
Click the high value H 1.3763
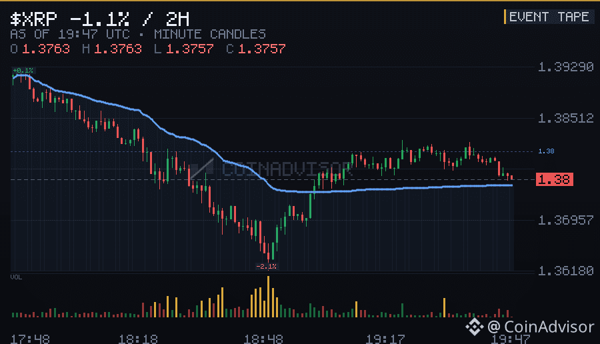pyautogui.click(x=112, y=49)
